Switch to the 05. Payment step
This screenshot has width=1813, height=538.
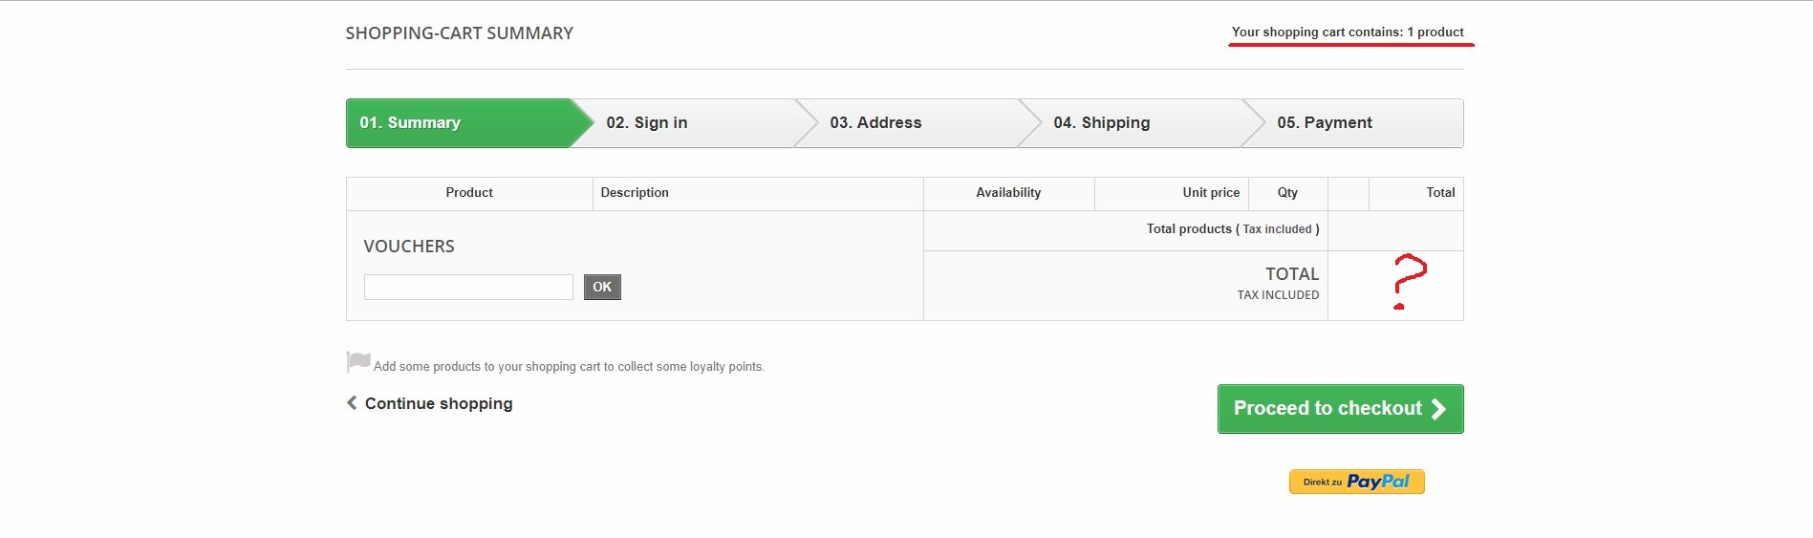tap(1324, 123)
